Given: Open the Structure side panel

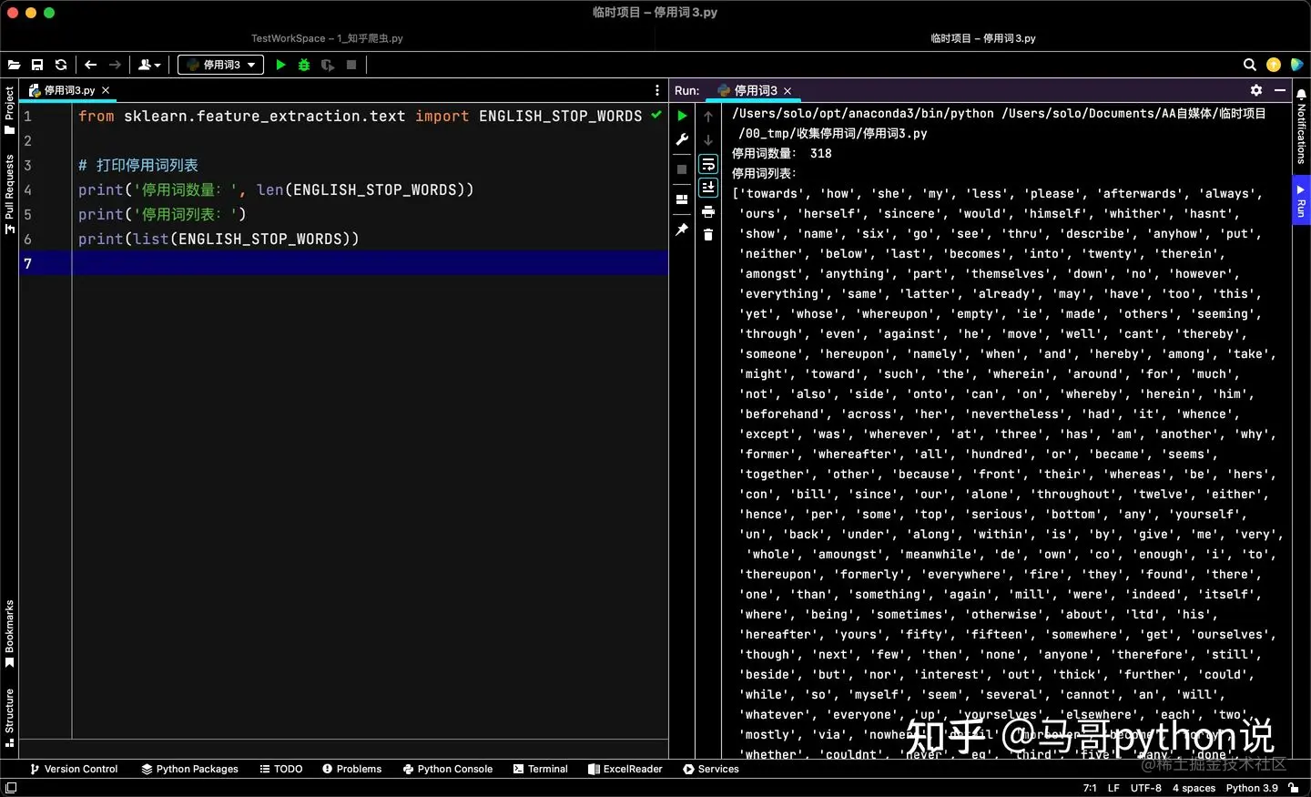Looking at the screenshot, I should pyautogui.click(x=9, y=719).
